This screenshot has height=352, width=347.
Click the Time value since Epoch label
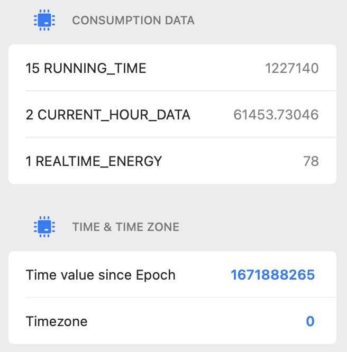[x=101, y=275]
